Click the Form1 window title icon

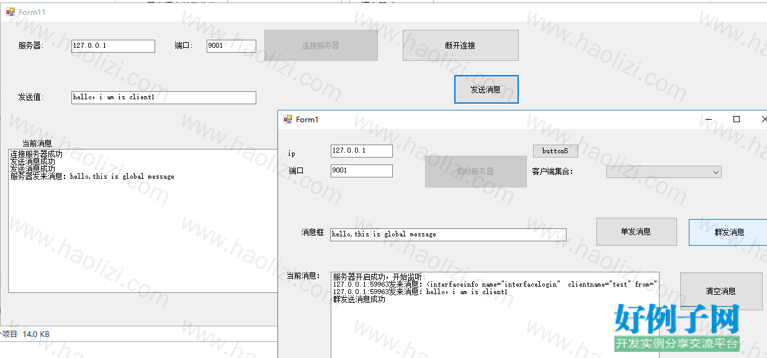(288, 119)
